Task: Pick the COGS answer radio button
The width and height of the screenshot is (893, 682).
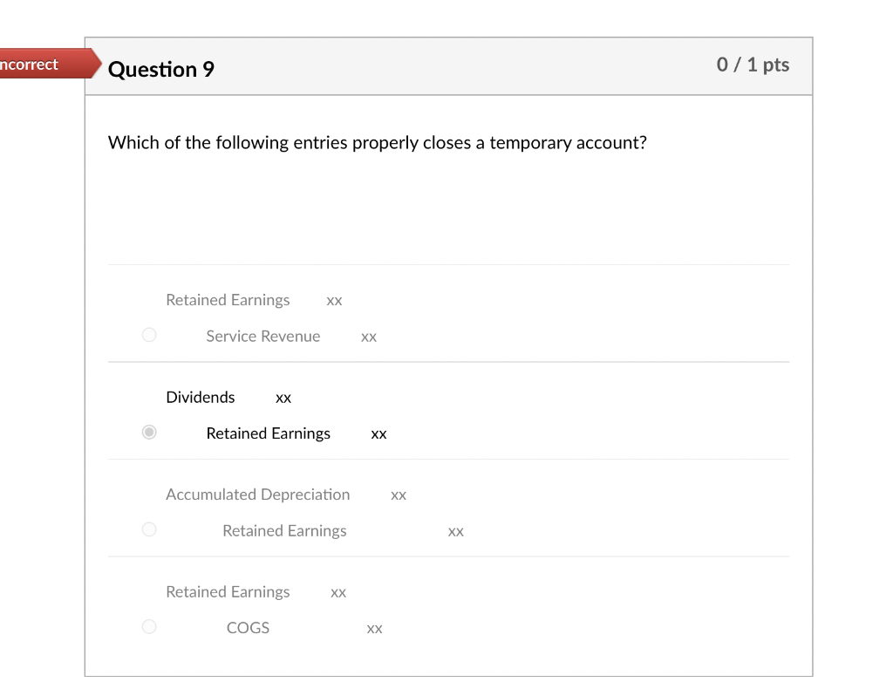Action: [x=149, y=626]
